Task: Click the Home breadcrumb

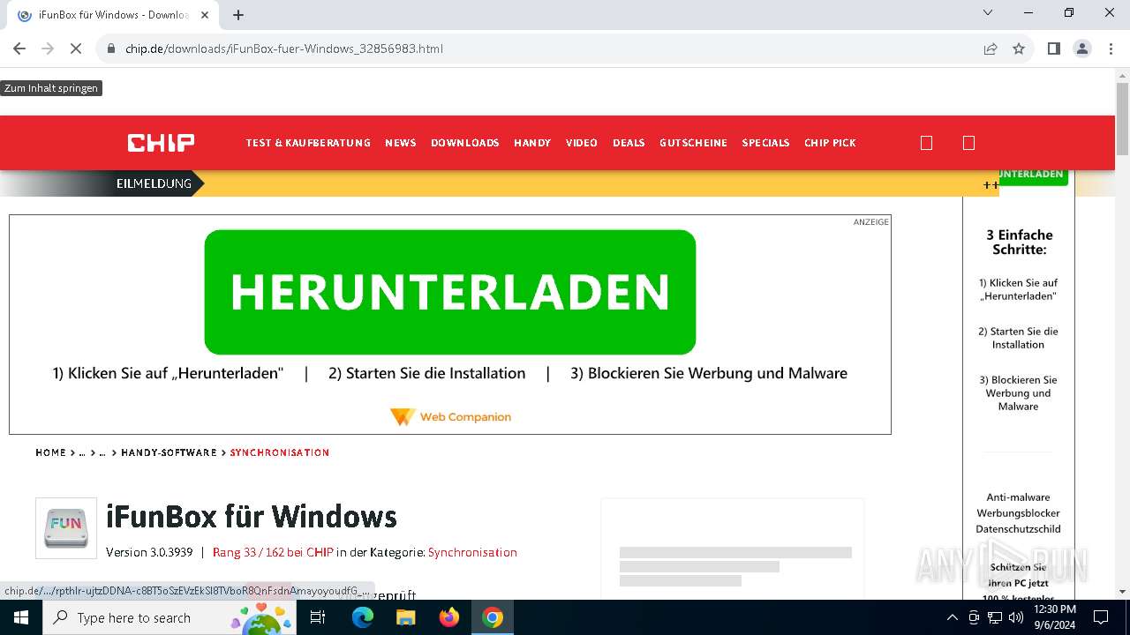Action: (x=50, y=452)
